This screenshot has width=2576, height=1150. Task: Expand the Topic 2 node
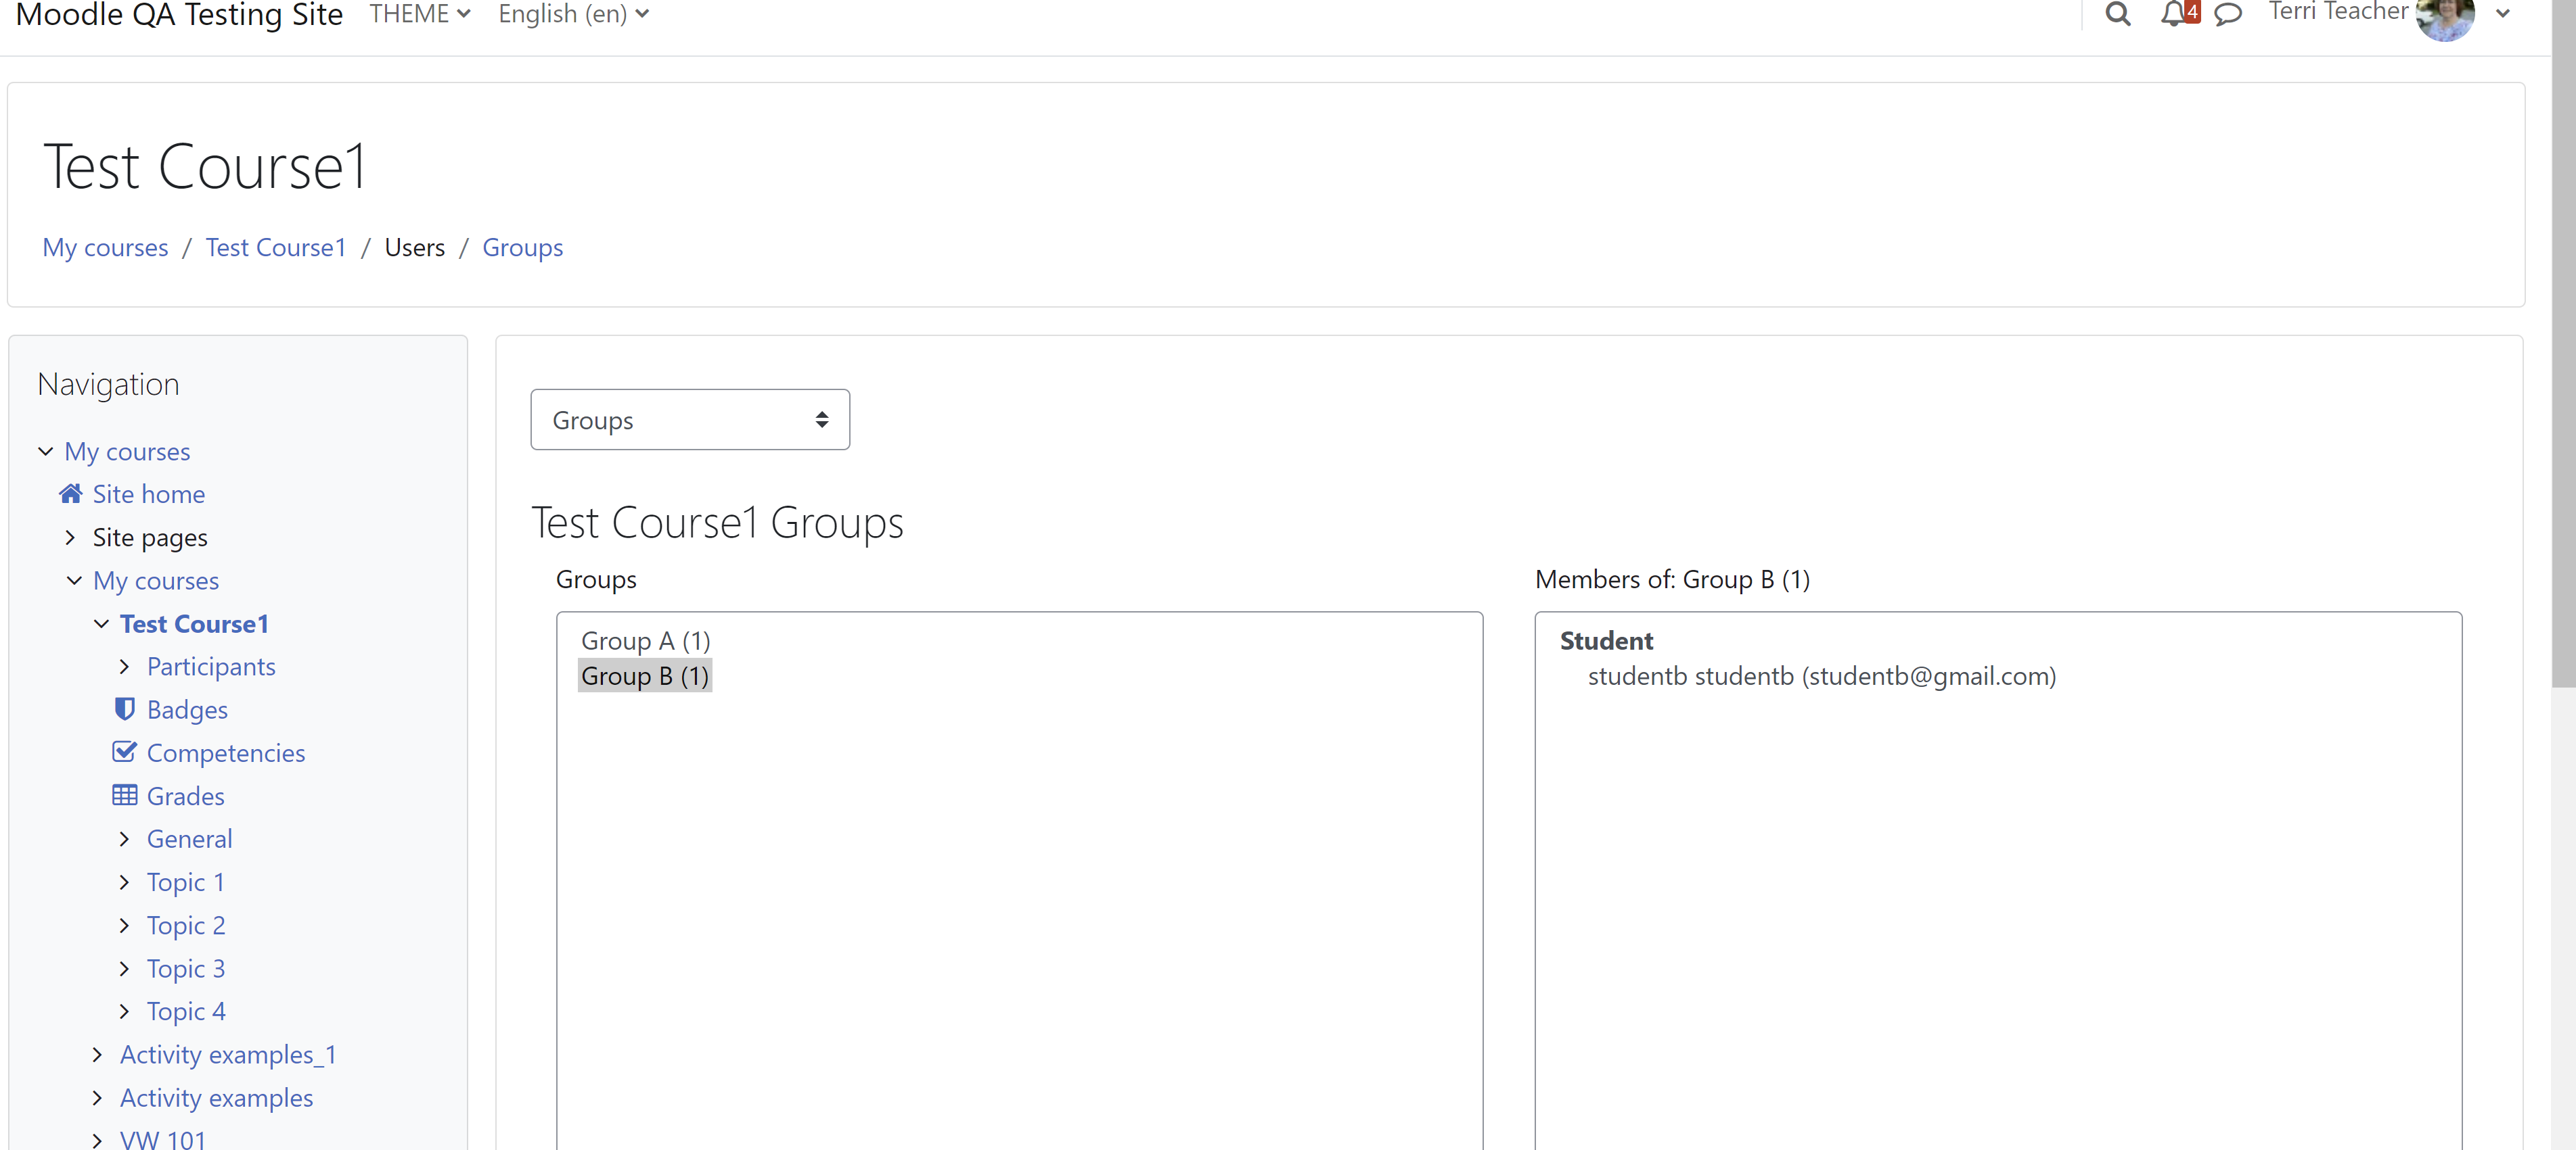click(124, 925)
